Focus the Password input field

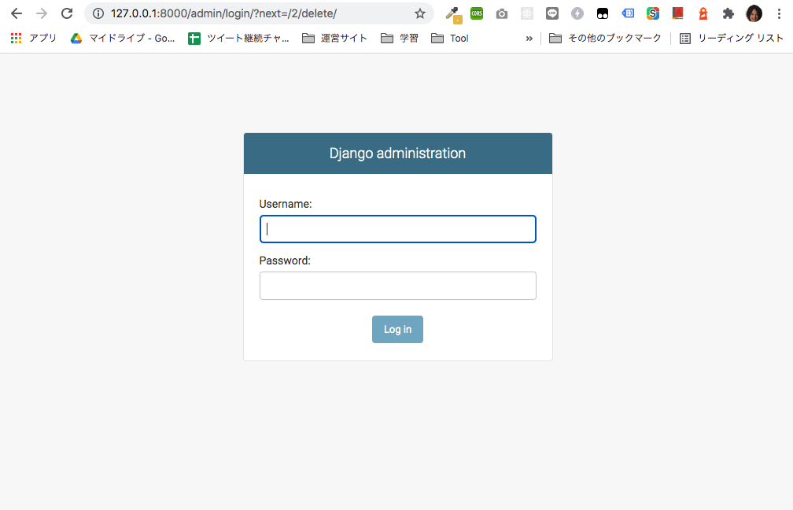click(x=397, y=286)
